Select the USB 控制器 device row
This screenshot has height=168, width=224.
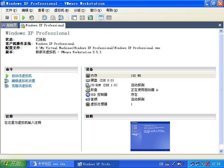tap(150, 95)
